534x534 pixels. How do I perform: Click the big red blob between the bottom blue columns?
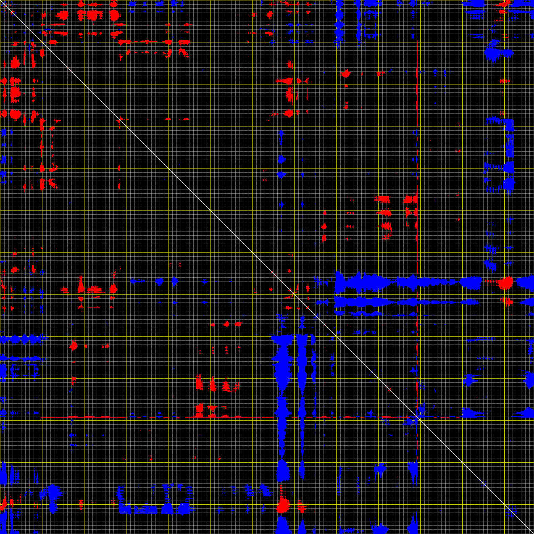pyautogui.click(x=284, y=505)
